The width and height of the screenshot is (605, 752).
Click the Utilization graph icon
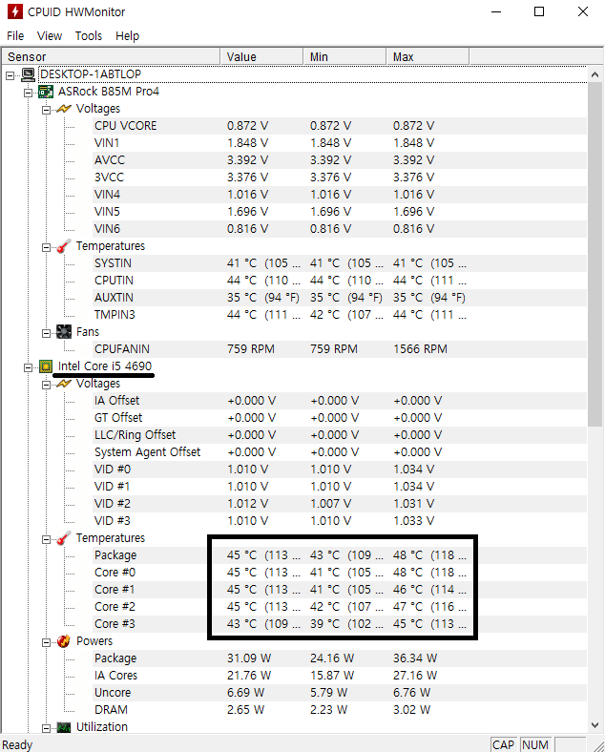click(64, 727)
